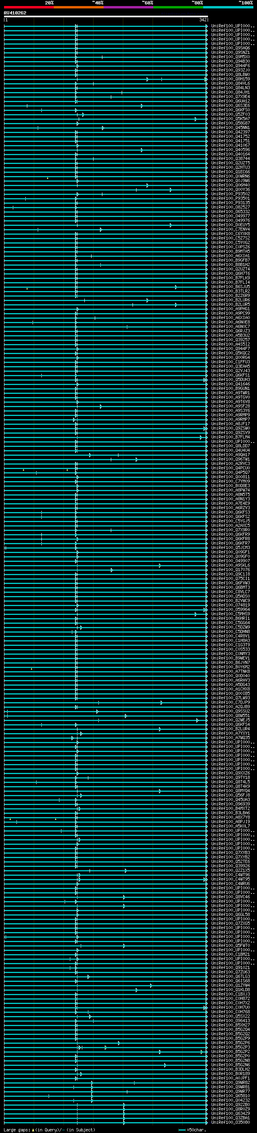The image size is (257, 1133).
Task: Select the UniRef100_Q2HTU3 label
Action: (230, 168)
